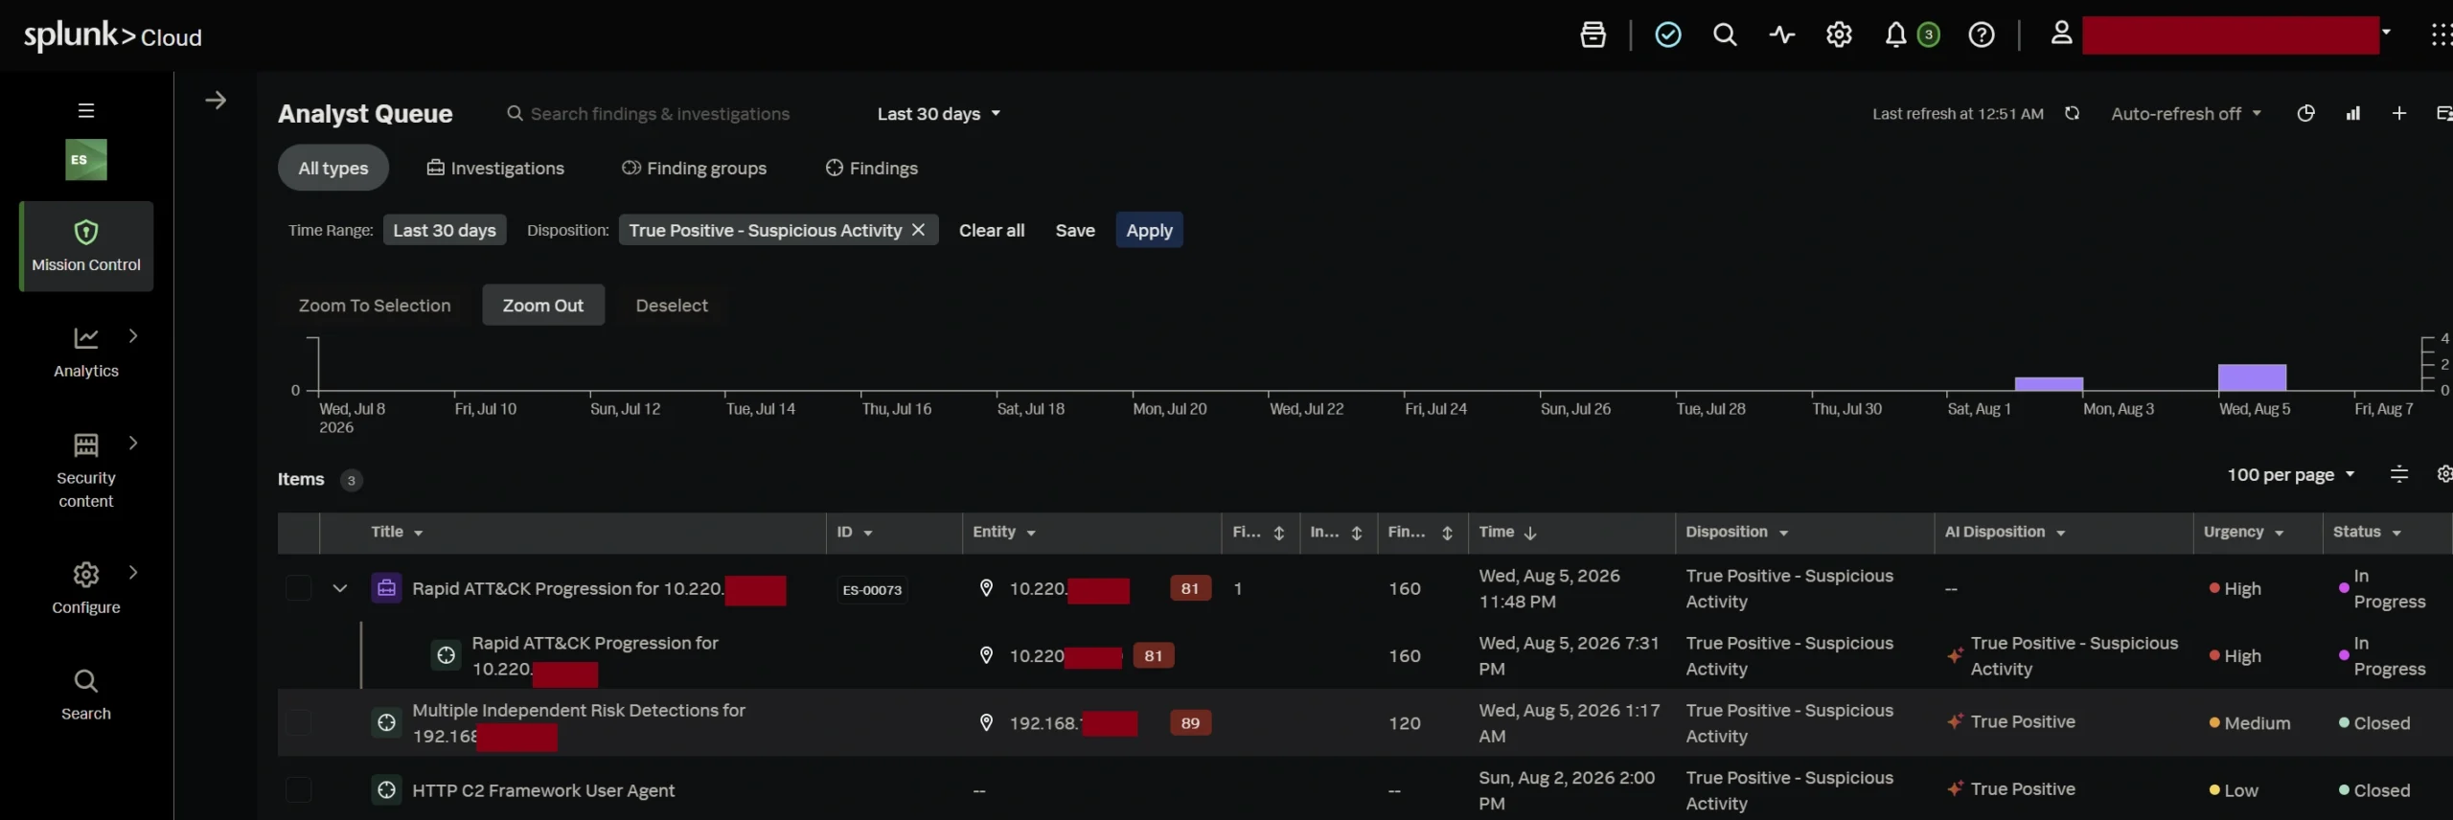Click the activity pulse icon in header
This screenshot has height=820, width=2453.
(1782, 35)
